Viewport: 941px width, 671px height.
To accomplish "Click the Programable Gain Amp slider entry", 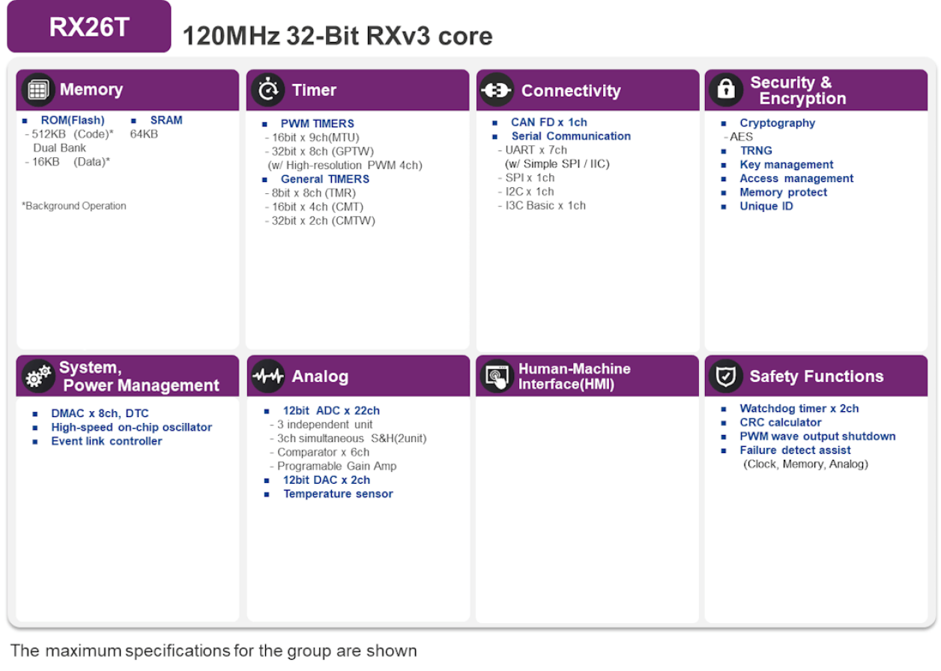I will tap(333, 466).
